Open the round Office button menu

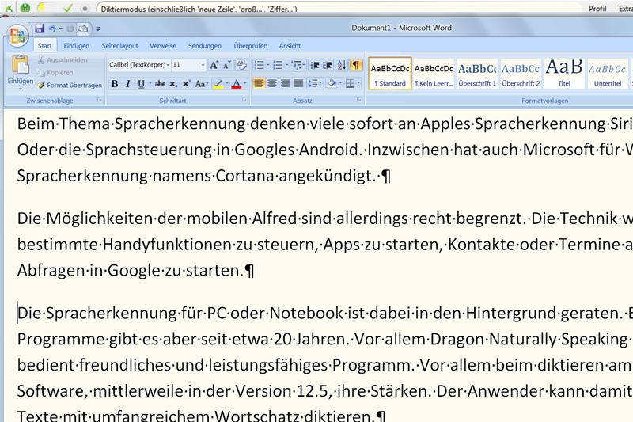coord(17,36)
